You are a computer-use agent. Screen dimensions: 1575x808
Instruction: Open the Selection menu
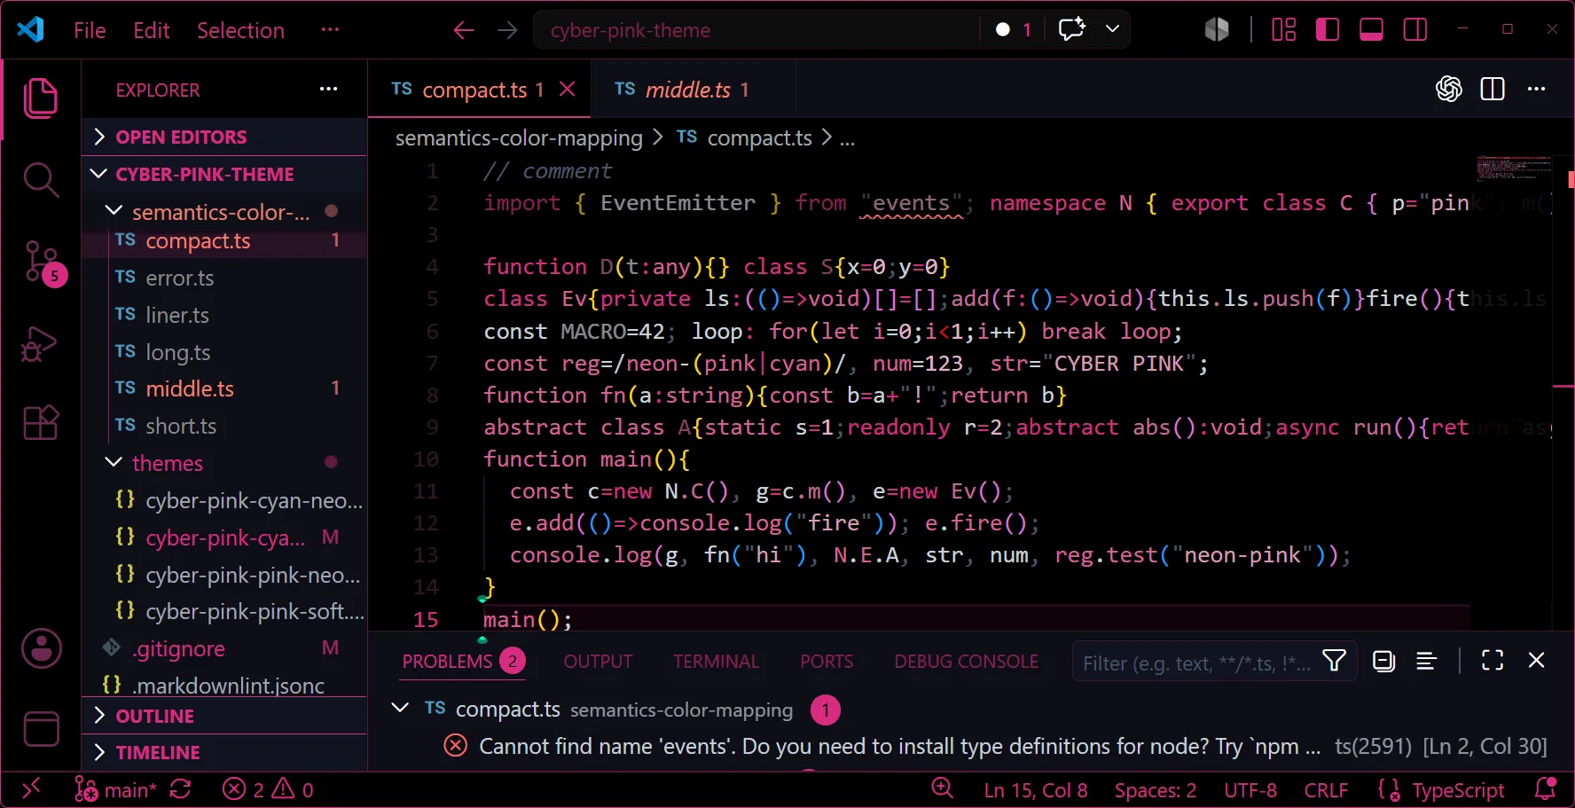pos(240,30)
